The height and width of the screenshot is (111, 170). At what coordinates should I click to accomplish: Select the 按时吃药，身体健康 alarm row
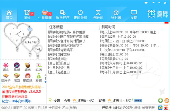105,32
